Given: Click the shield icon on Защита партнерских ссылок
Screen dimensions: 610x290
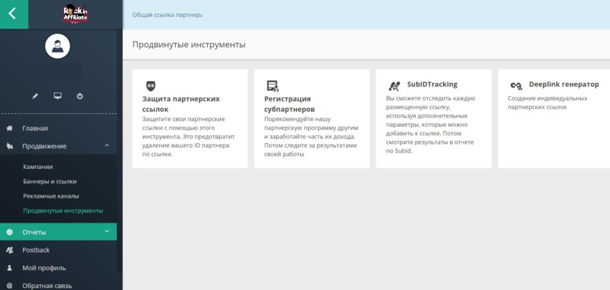Looking at the screenshot, I should tap(151, 86).
